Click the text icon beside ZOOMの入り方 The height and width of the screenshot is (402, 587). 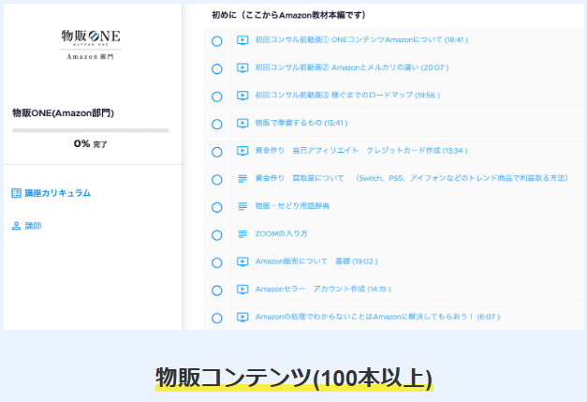[242, 233]
